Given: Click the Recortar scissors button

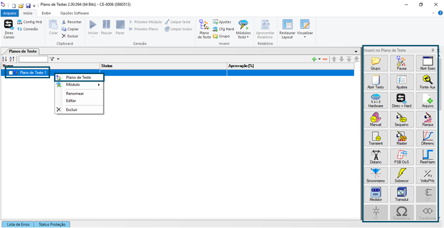Looking at the screenshot, I should (x=71, y=22).
